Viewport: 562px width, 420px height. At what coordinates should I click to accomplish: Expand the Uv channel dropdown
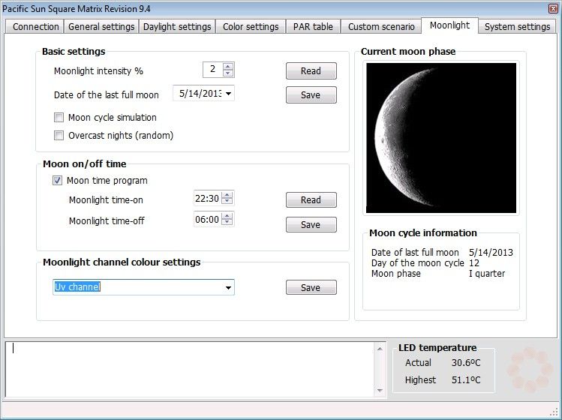228,287
